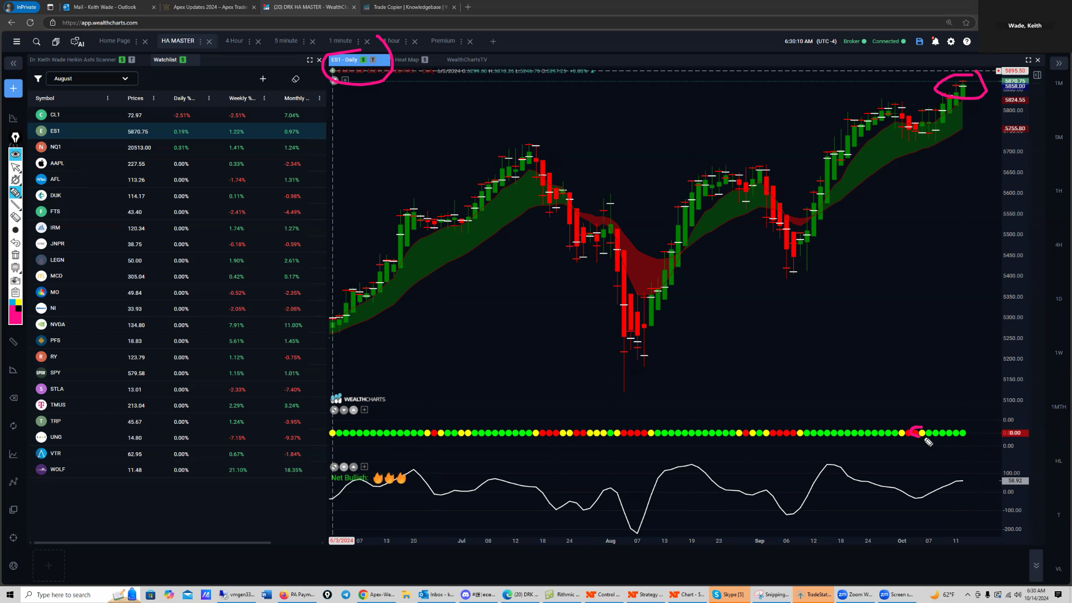Screen dimensions: 1072x603
Task: Maximize the watchlist panel fullscreen icon
Action: 309,60
